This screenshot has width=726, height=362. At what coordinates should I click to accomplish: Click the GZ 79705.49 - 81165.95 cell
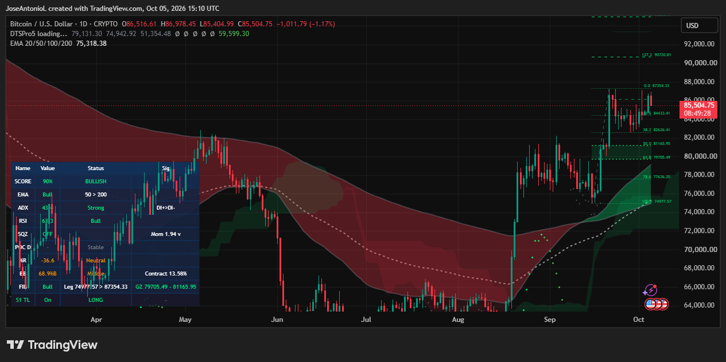166,287
